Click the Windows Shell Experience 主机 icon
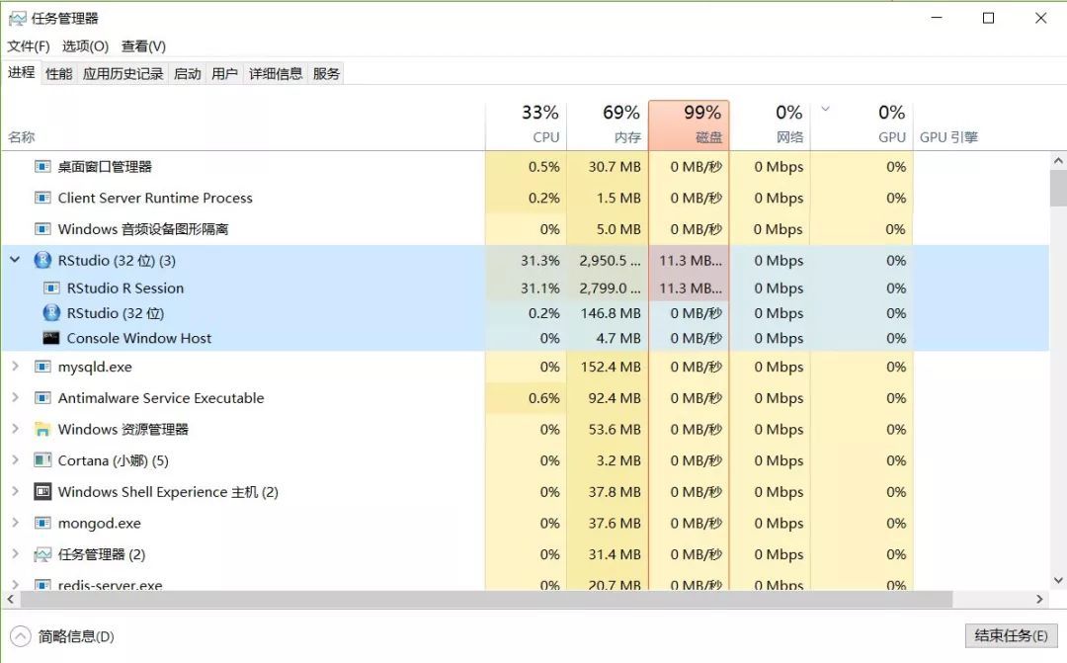This screenshot has width=1067, height=663. pos(42,491)
